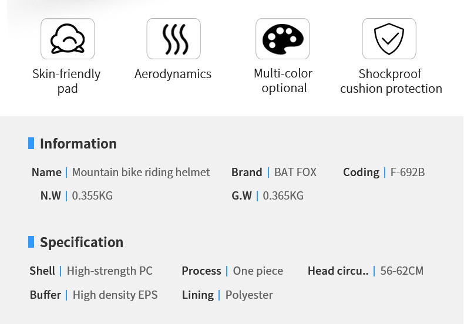The width and height of the screenshot is (464, 324).
Task: Click the skin-friendly pad cotton icon
Action: tap(68, 39)
